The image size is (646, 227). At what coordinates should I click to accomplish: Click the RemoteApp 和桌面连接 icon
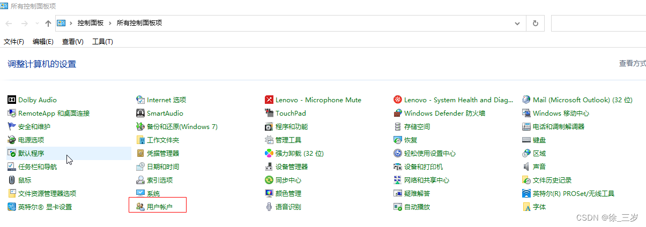click(x=12, y=113)
